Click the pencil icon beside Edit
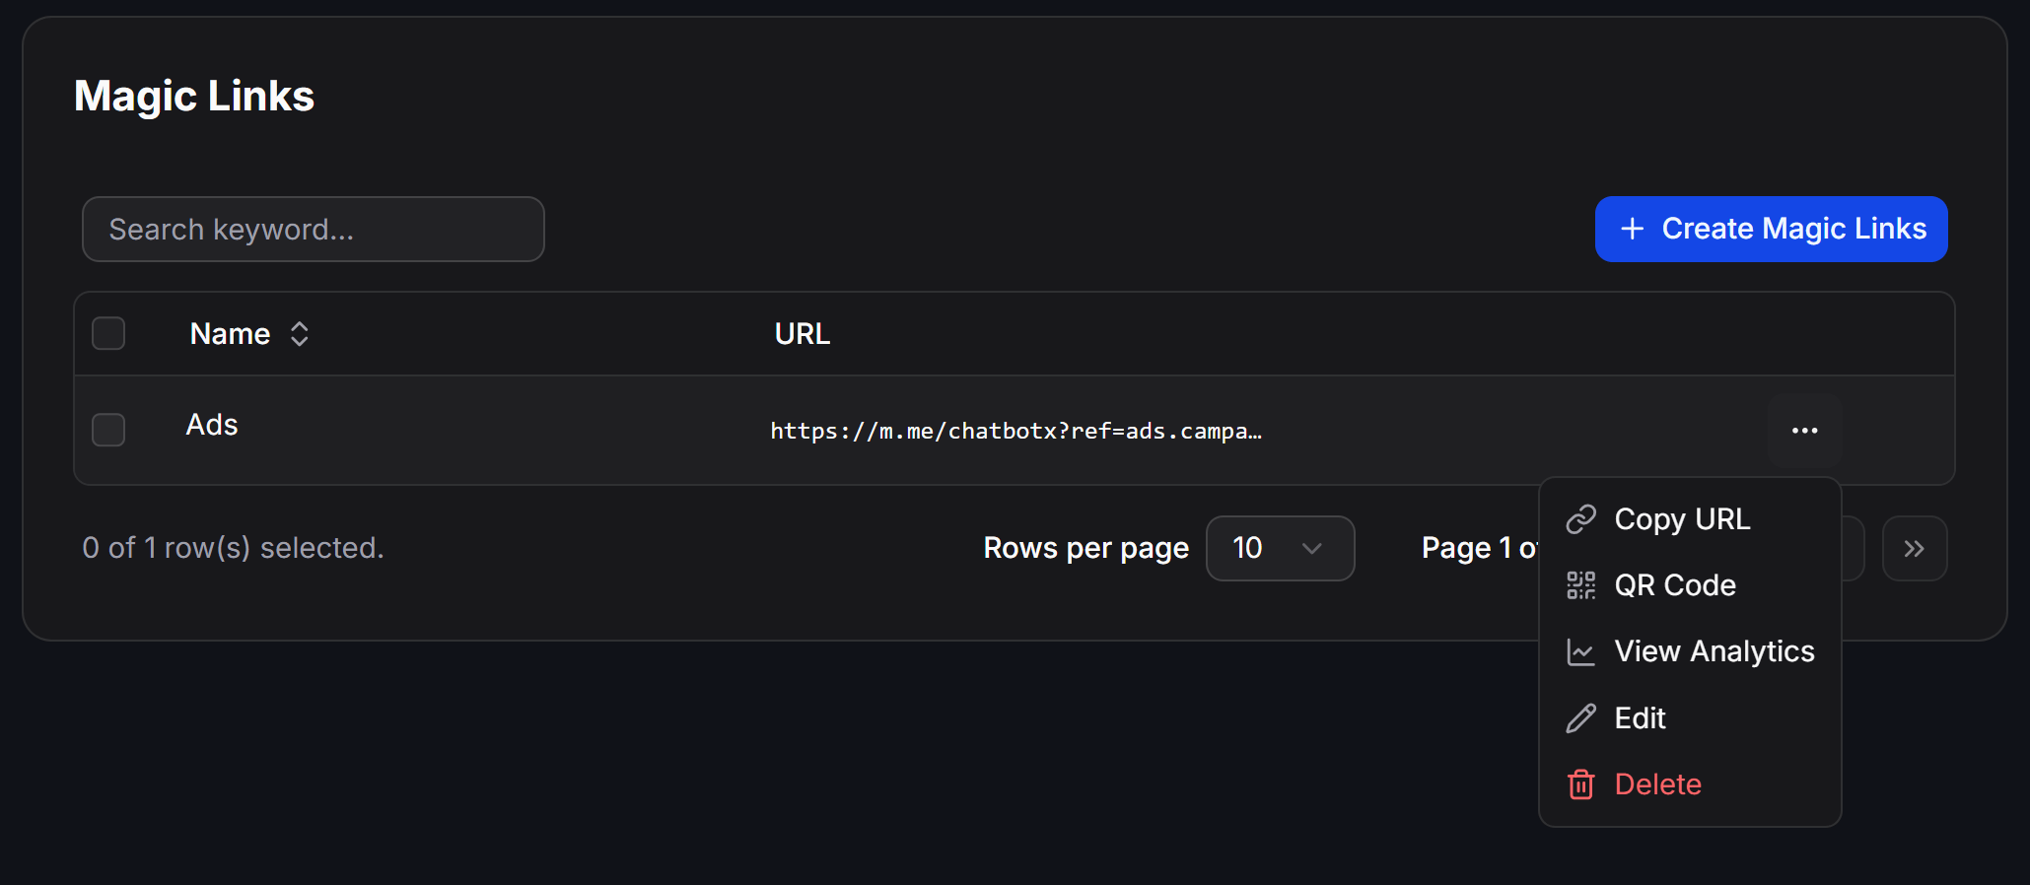Screen dimensions: 2030x885 [1581, 718]
